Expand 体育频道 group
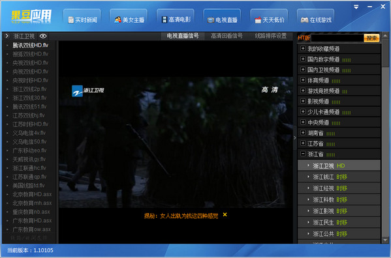The image size is (391, 258). click(339, 80)
